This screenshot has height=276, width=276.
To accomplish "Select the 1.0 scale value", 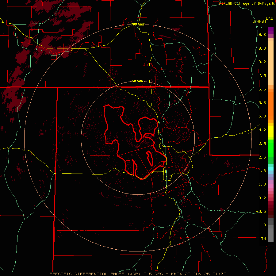I will pyautogui.click(x=262, y=184).
